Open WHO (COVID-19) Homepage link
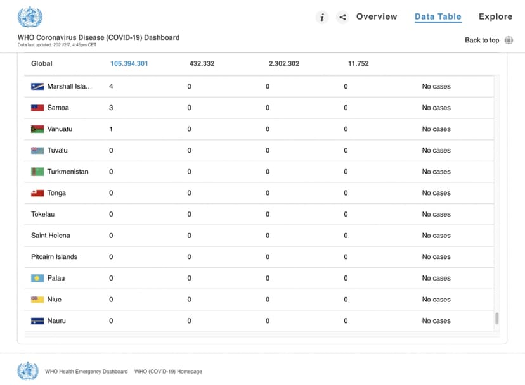Viewport: 525px width, 385px height. pyautogui.click(x=168, y=372)
